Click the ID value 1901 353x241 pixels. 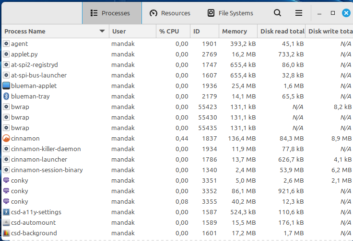click(210, 44)
